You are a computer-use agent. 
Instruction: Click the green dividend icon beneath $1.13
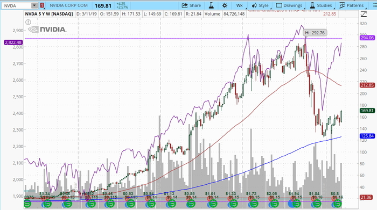pyautogui.click(x=172, y=204)
